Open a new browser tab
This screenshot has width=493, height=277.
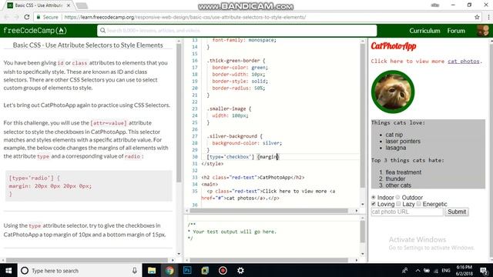point(82,5)
